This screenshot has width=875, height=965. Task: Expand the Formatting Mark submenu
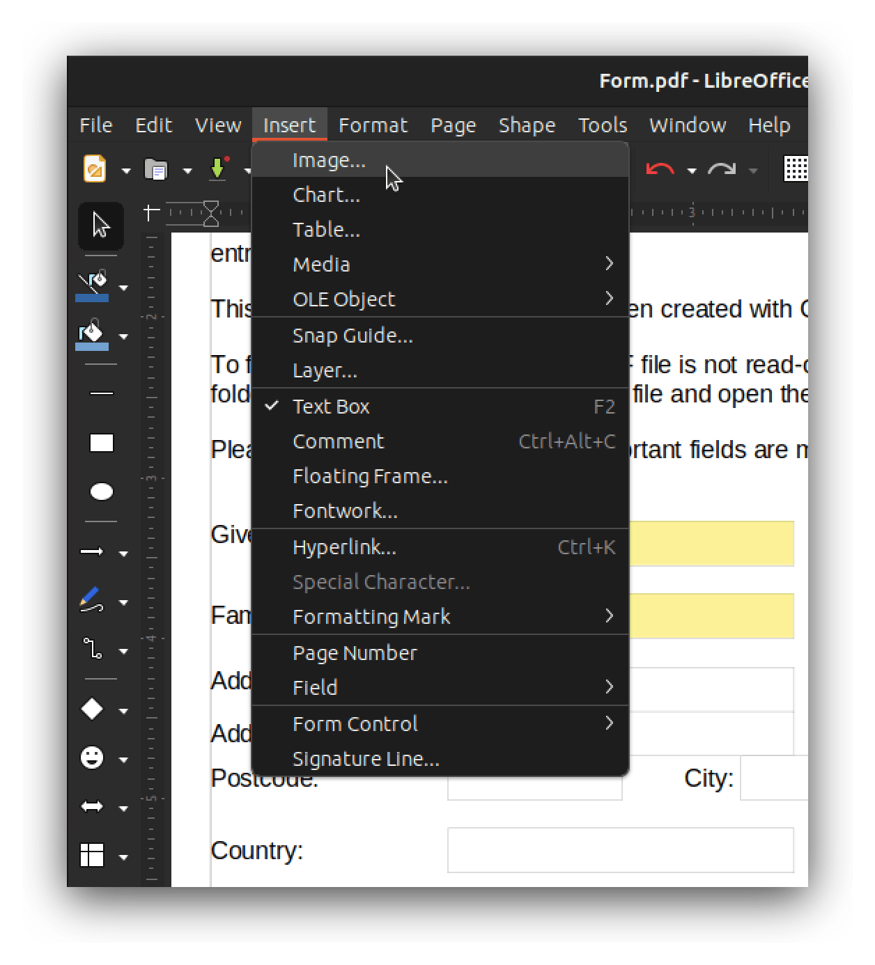coord(440,617)
